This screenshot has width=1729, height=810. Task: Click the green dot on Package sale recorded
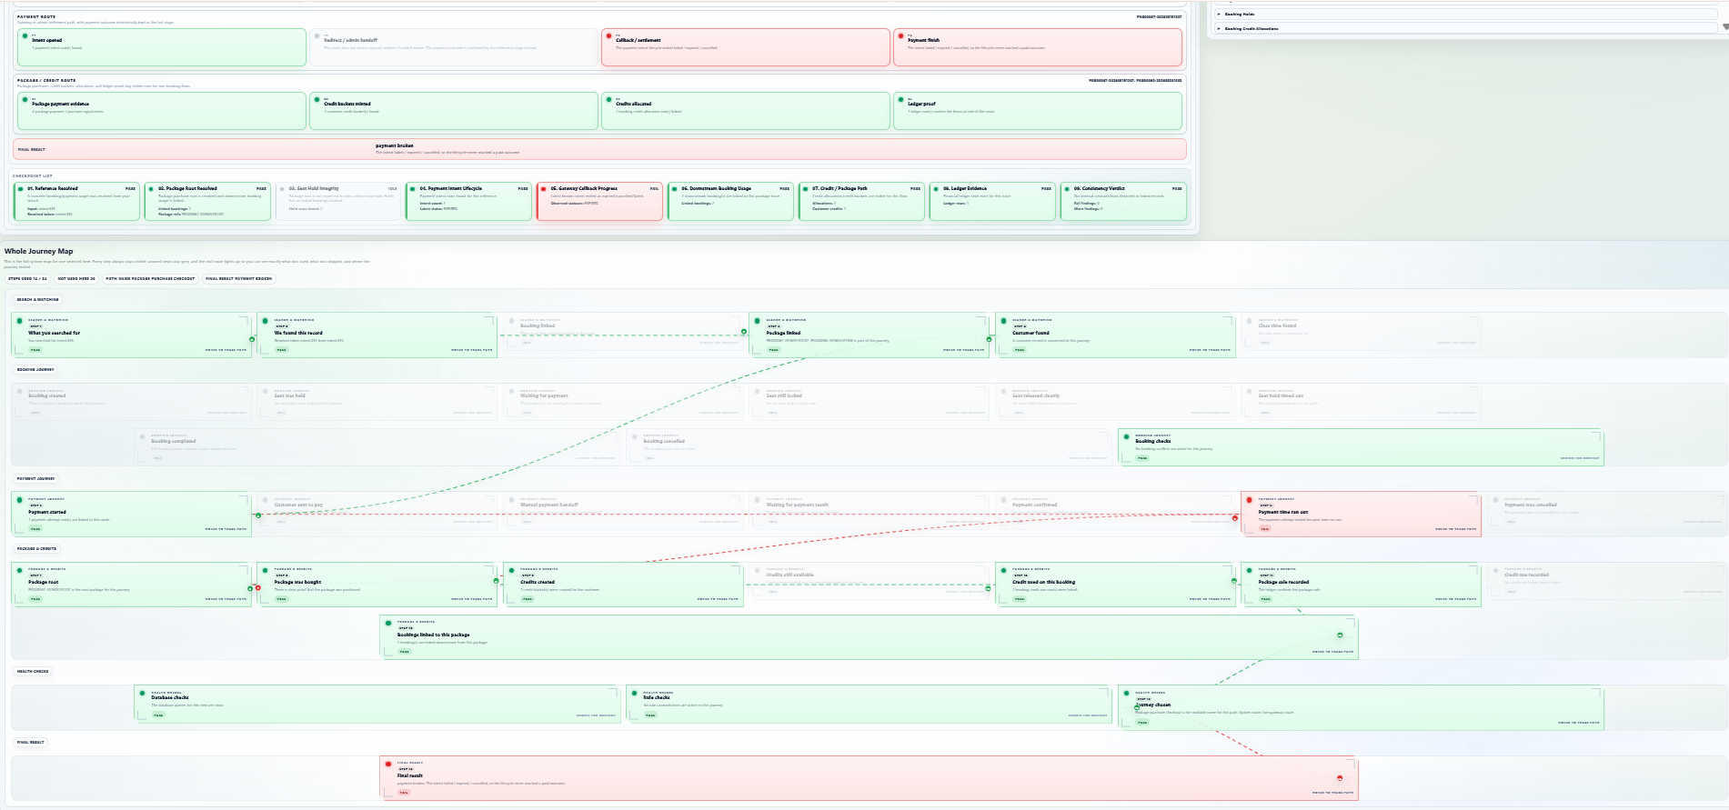(x=1250, y=570)
